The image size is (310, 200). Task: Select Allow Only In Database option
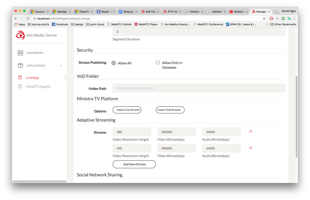157,63
